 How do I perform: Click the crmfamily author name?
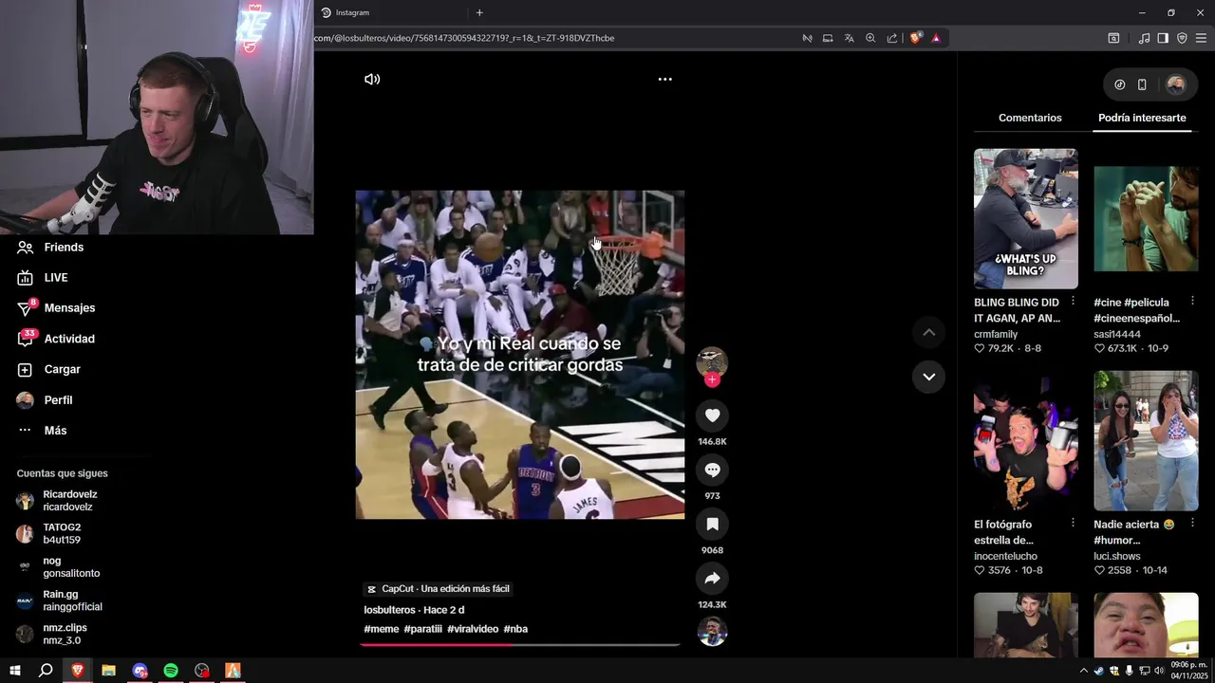click(996, 334)
